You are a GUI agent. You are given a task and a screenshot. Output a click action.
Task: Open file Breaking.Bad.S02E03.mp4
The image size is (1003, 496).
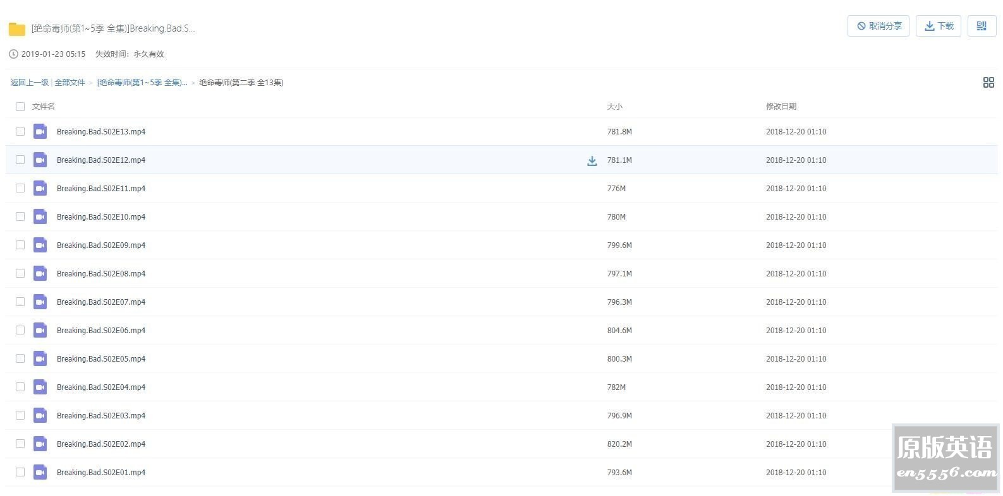click(101, 416)
